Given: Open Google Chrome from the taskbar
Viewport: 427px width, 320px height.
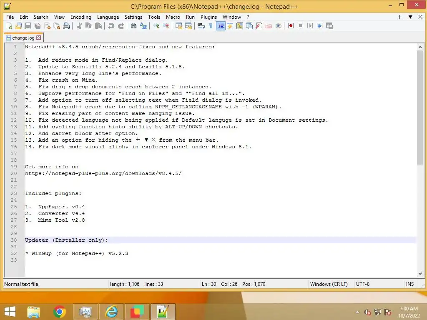Looking at the screenshot, I should pyautogui.click(x=59, y=312).
